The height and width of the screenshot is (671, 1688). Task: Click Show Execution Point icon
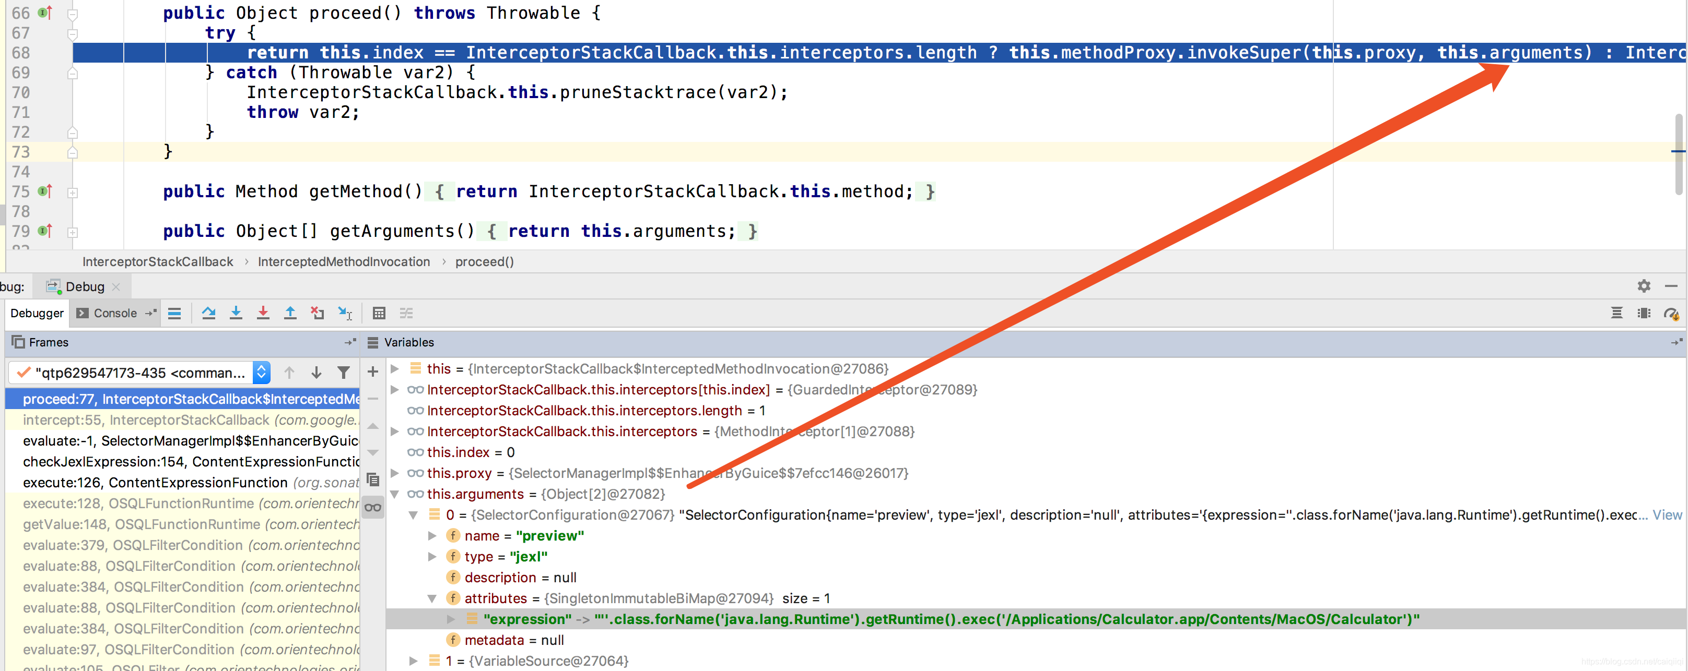174,314
